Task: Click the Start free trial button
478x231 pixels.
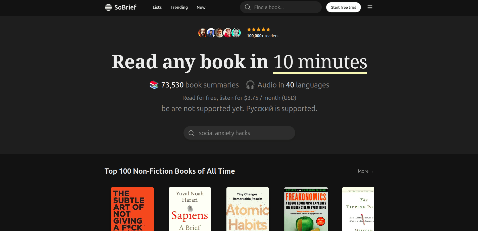Action: coord(343,7)
